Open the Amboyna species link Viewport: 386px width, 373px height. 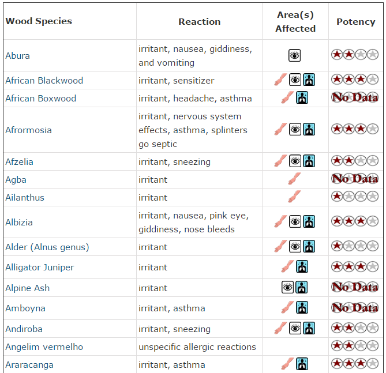point(25,308)
